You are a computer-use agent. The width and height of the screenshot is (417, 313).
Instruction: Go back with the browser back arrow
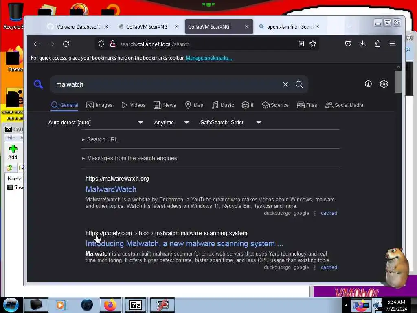click(x=36, y=44)
